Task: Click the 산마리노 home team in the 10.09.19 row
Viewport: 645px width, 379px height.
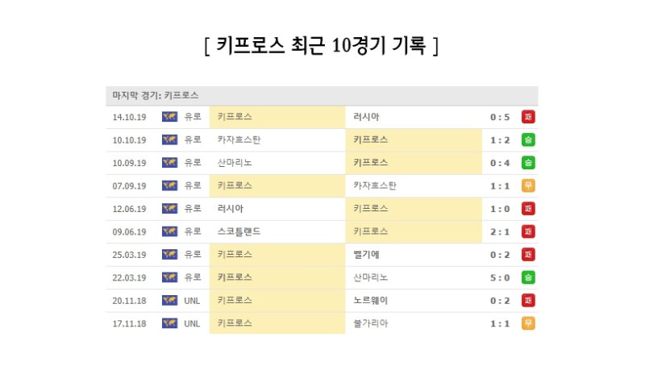Action: click(x=235, y=163)
